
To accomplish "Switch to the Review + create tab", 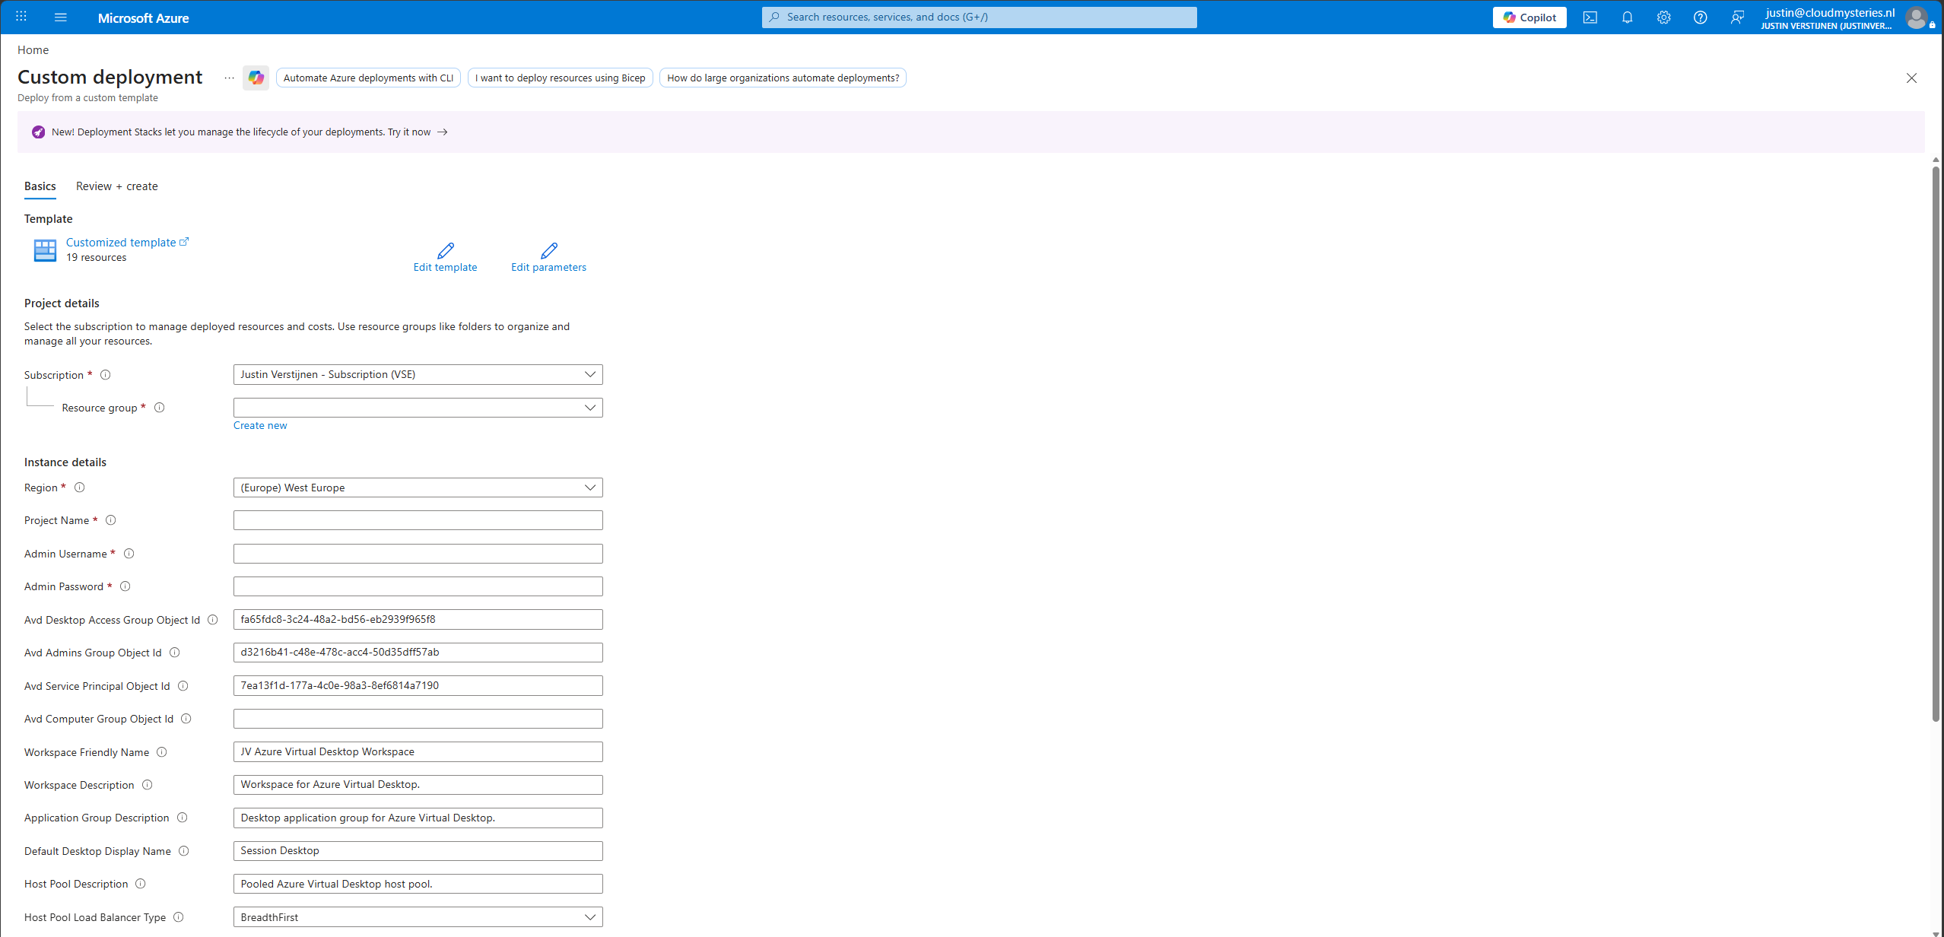I will pyautogui.click(x=117, y=186).
